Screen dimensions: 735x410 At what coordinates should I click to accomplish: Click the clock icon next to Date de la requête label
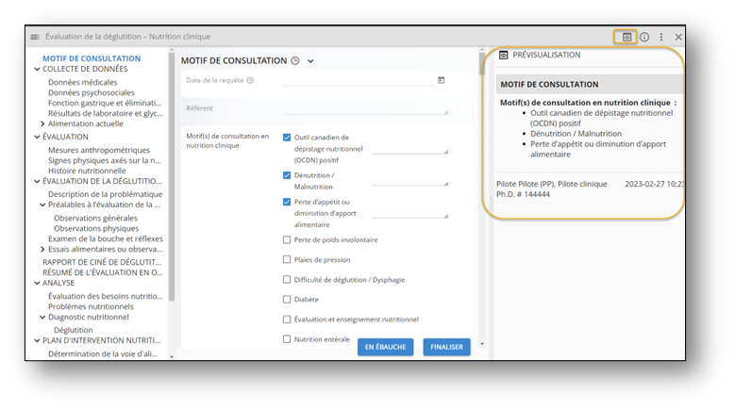250,80
